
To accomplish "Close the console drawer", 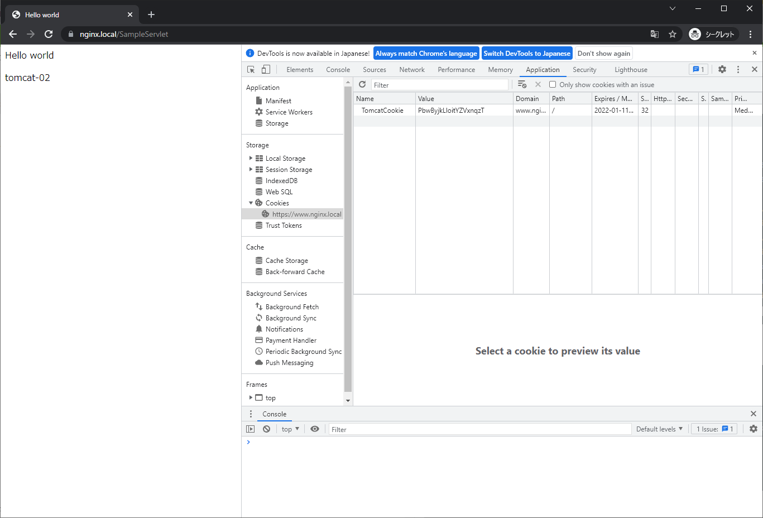I will 754,414.
